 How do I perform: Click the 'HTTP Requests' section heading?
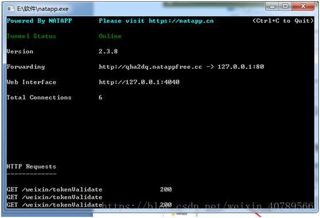pos(31,166)
